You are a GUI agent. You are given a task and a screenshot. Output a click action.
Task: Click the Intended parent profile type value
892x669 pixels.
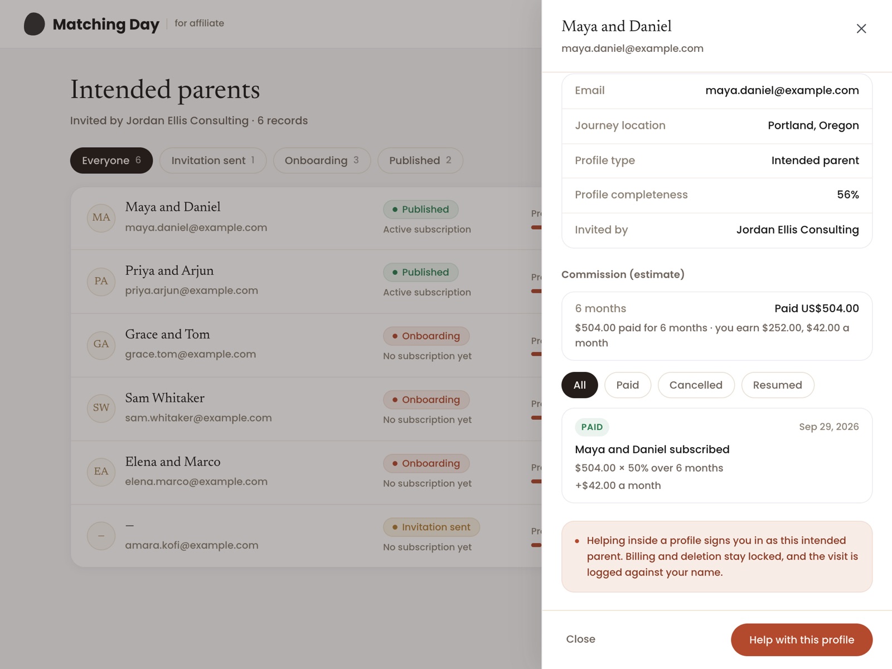pyautogui.click(x=815, y=161)
